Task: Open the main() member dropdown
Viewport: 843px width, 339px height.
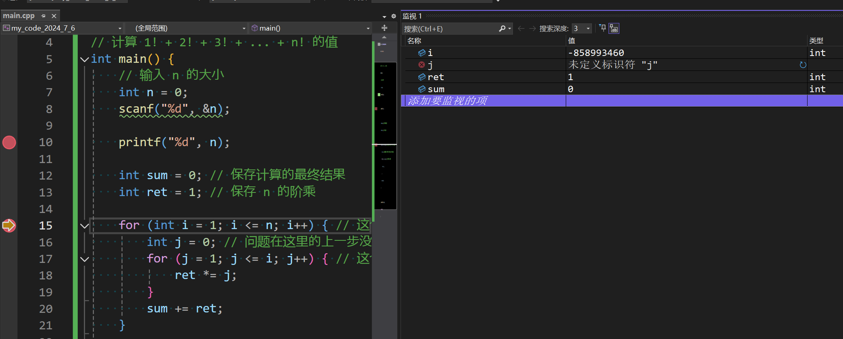Action: (x=368, y=28)
